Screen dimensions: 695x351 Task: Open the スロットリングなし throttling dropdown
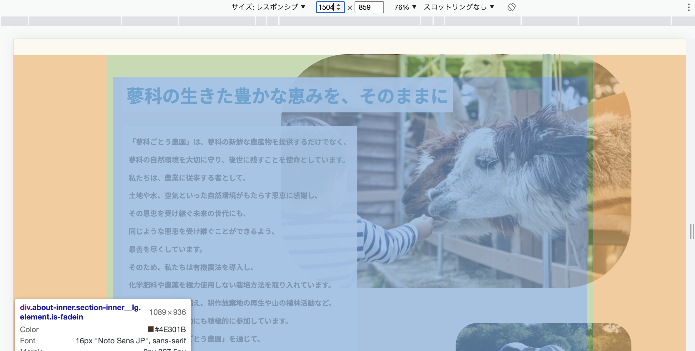tap(458, 7)
